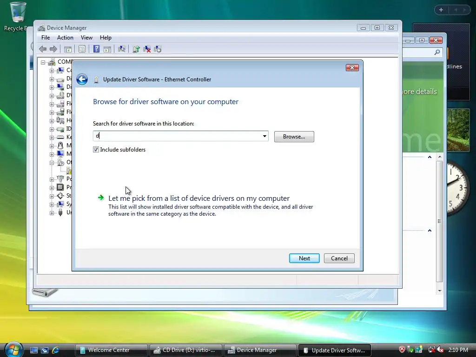Screen dimensions: 476x357
Task: Collapse the Other devices node expander
Action: (52, 163)
